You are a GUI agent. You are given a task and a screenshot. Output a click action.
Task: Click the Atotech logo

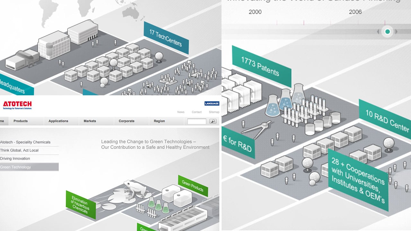click(17, 105)
